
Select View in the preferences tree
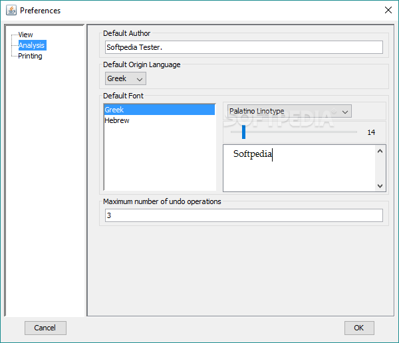tap(25, 35)
